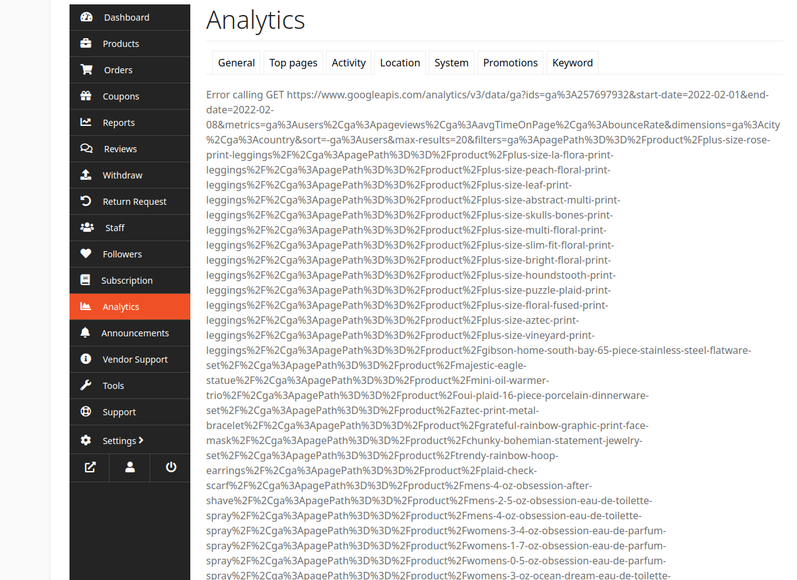Open the Tools menu link

(x=130, y=386)
